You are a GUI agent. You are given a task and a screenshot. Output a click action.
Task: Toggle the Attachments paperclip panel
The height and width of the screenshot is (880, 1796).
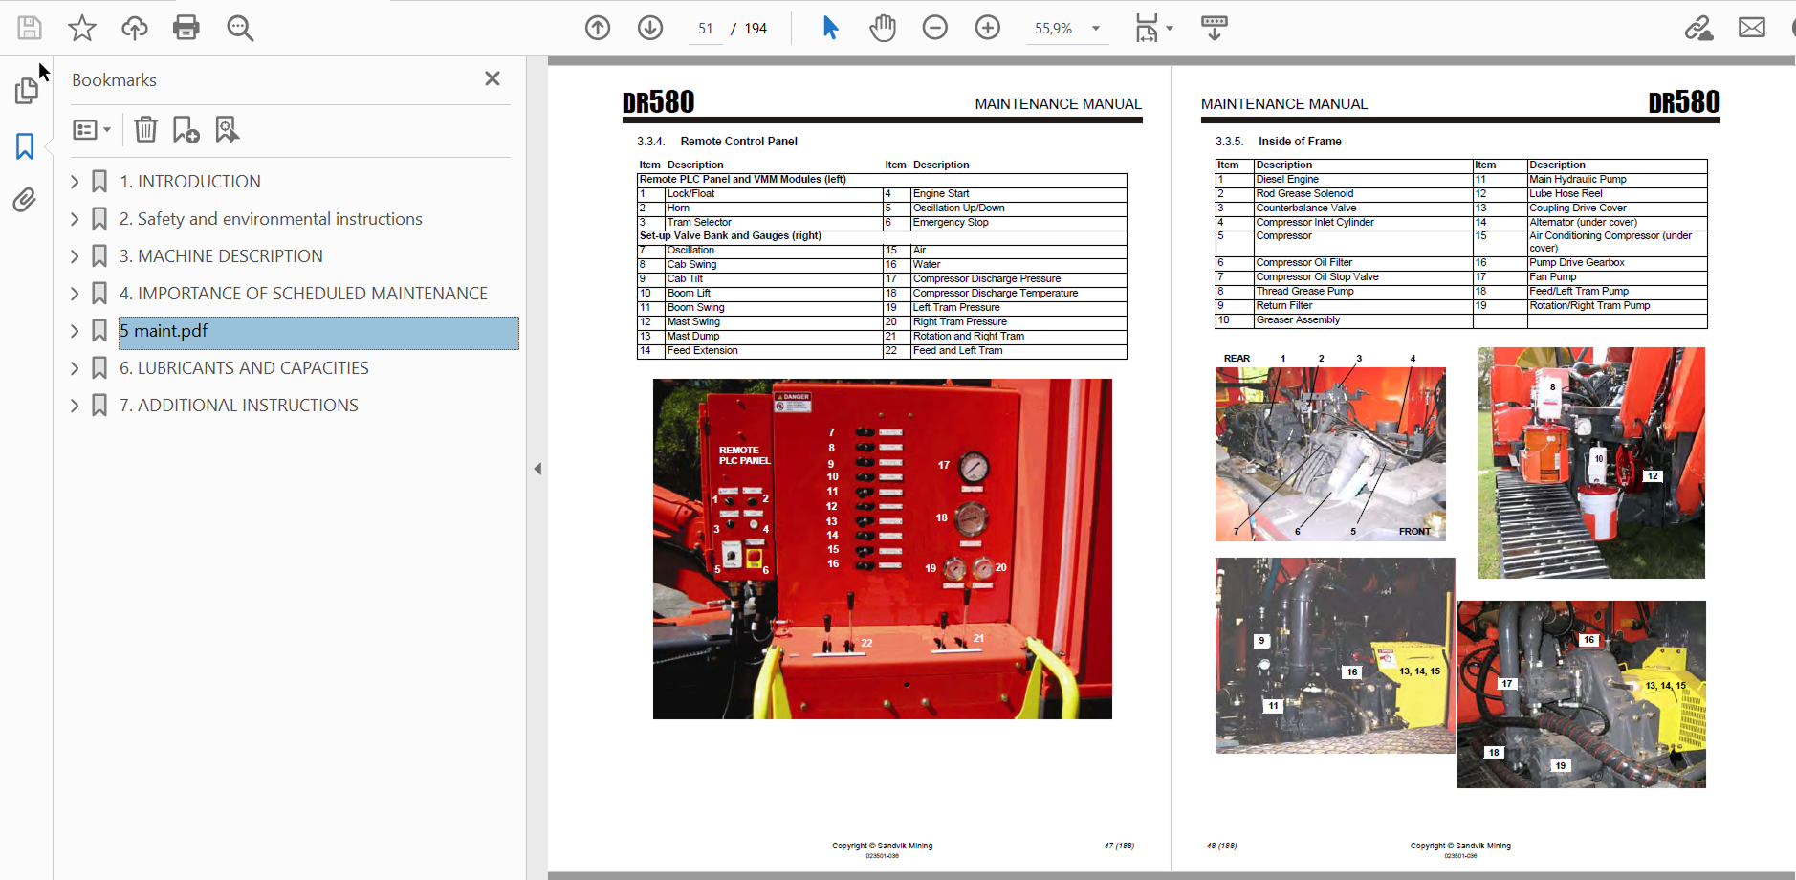(25, 200)
